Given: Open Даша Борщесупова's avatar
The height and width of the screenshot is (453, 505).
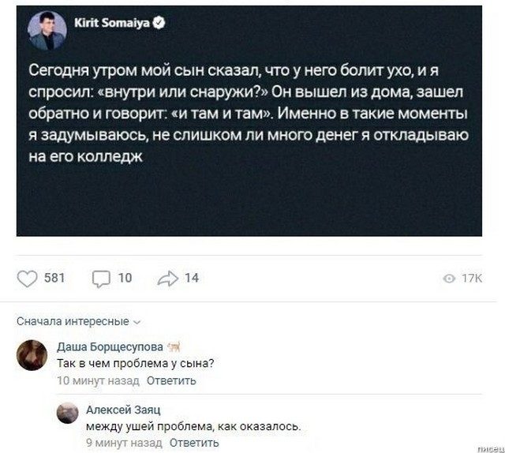Looking at the screenshot, I should pos(32,356).
